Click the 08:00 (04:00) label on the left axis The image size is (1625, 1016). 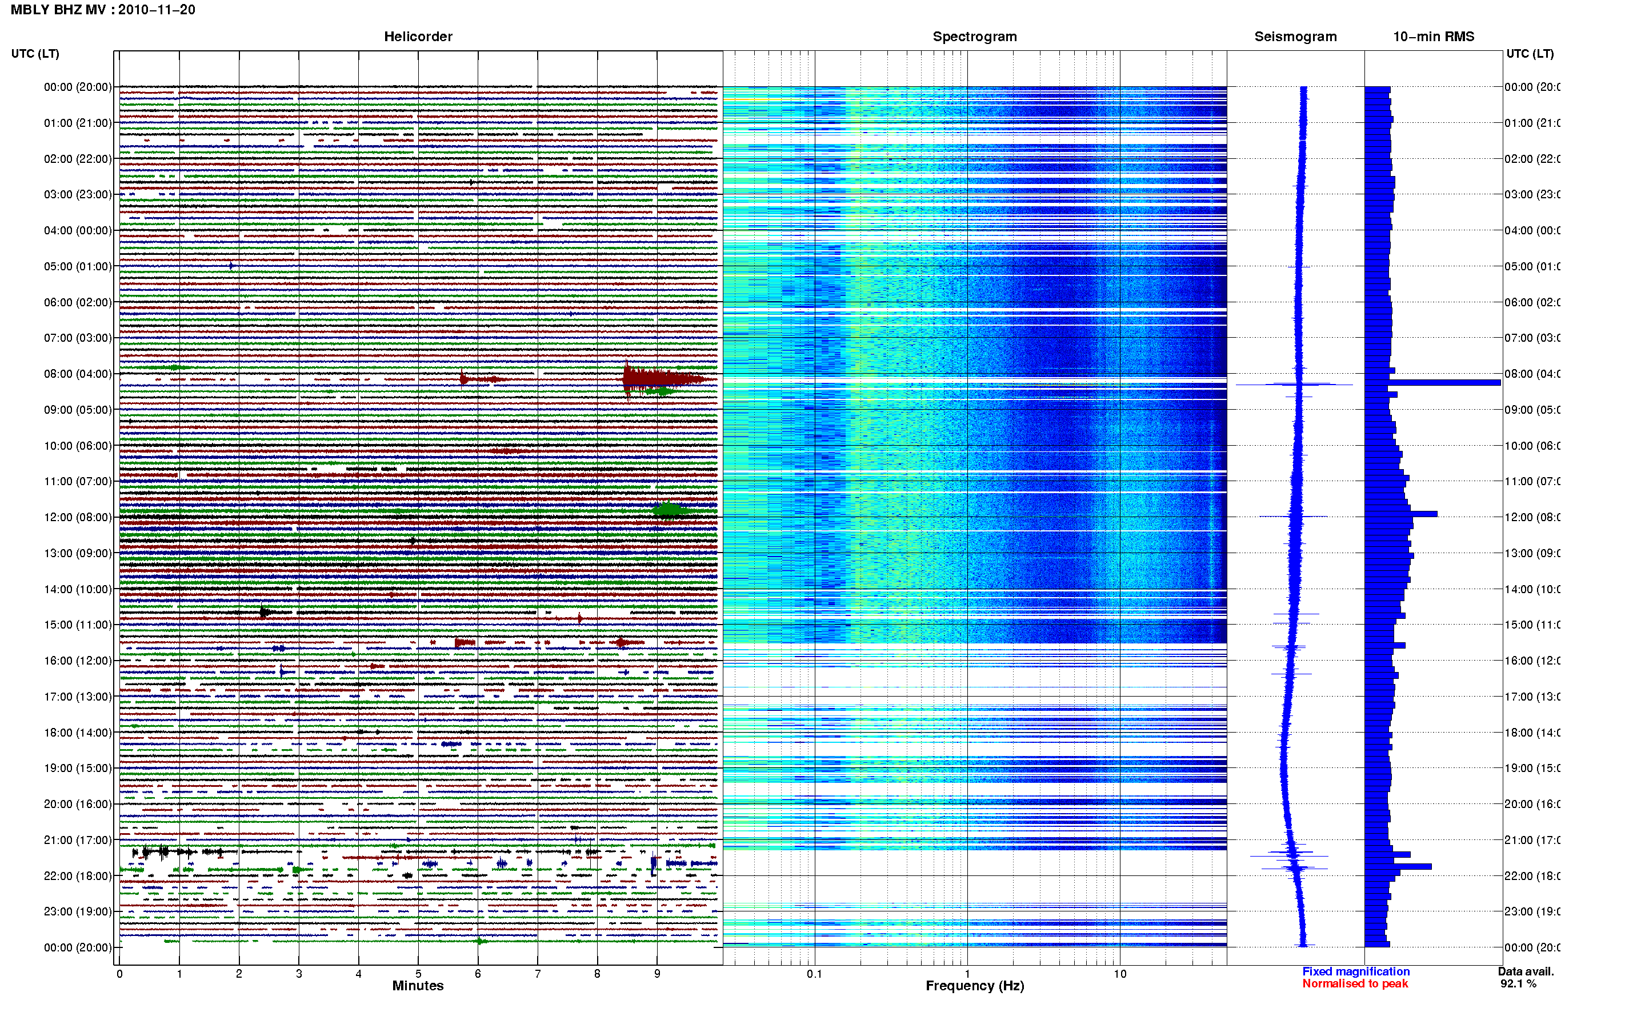78,374
